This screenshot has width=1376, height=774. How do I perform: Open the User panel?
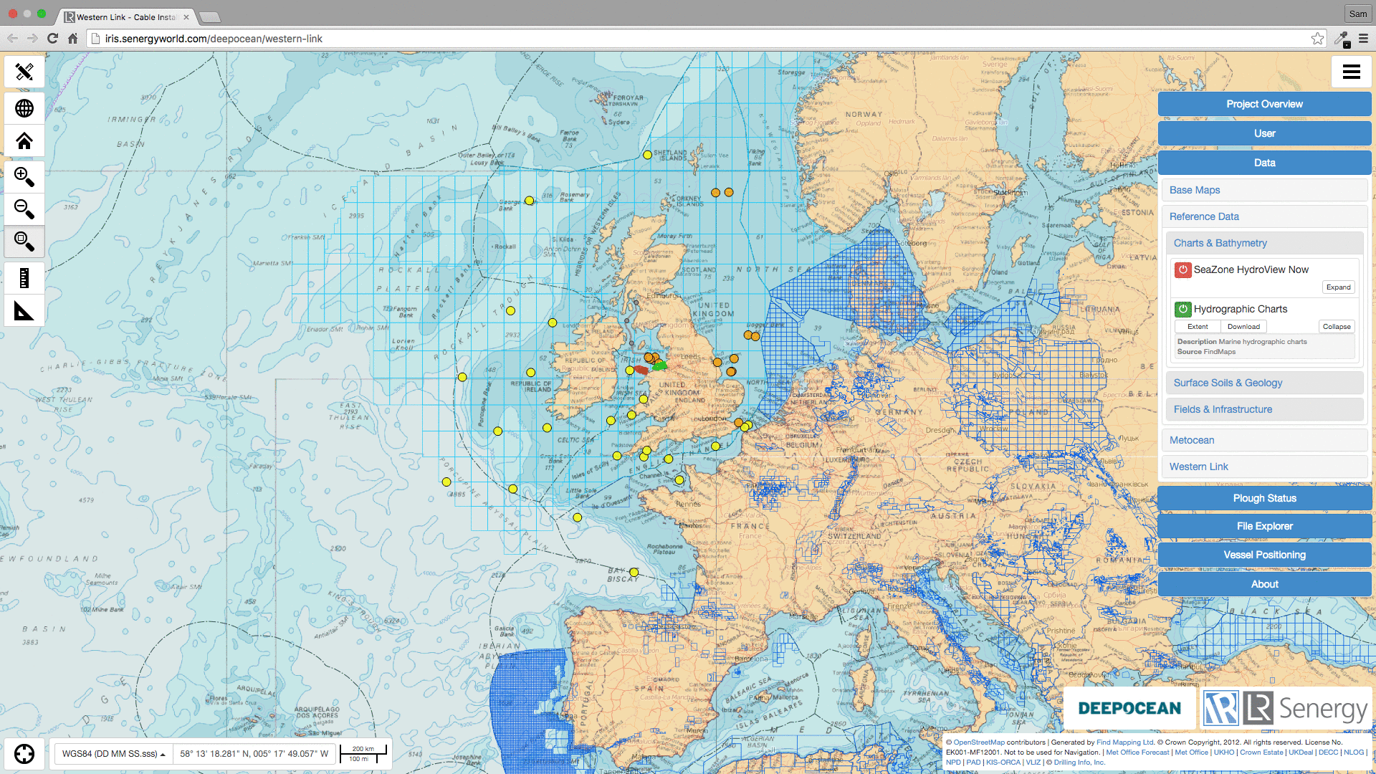point(1265,133)
